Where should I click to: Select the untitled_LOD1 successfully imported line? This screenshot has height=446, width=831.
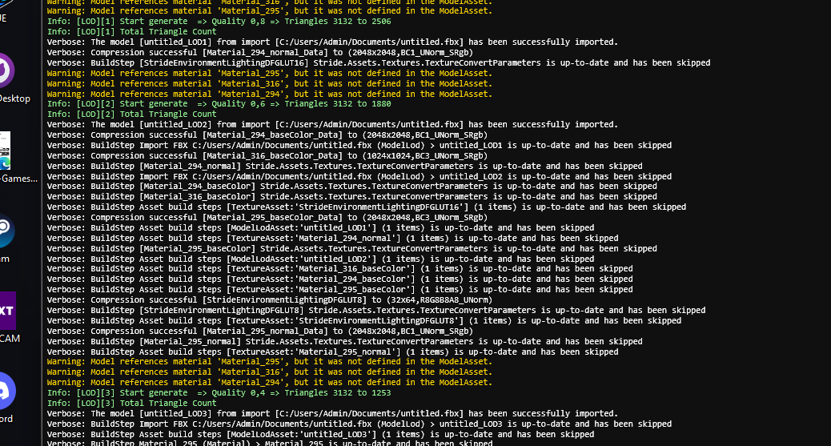pyautogui.click(x=332, y=42)
